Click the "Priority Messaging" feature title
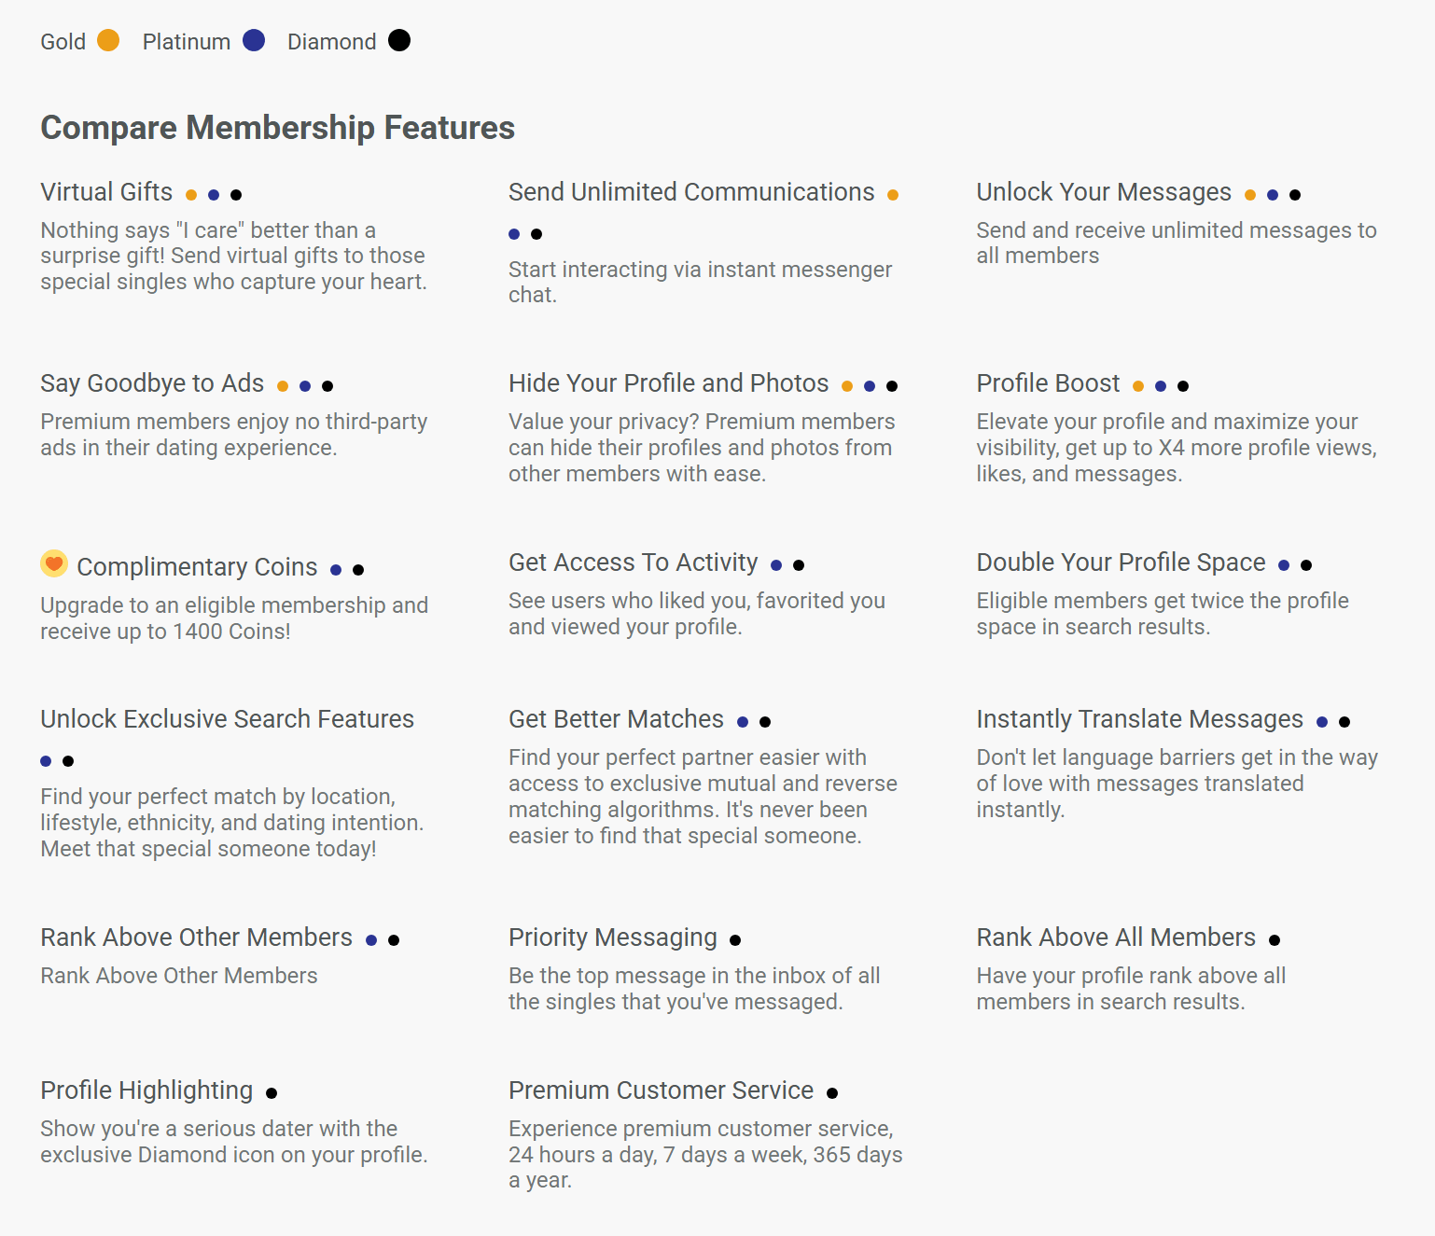Screen dimensions: 1435x1236 (613, 937)
